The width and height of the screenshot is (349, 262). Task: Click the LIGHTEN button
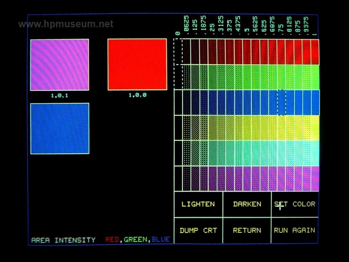pos(198,204)
